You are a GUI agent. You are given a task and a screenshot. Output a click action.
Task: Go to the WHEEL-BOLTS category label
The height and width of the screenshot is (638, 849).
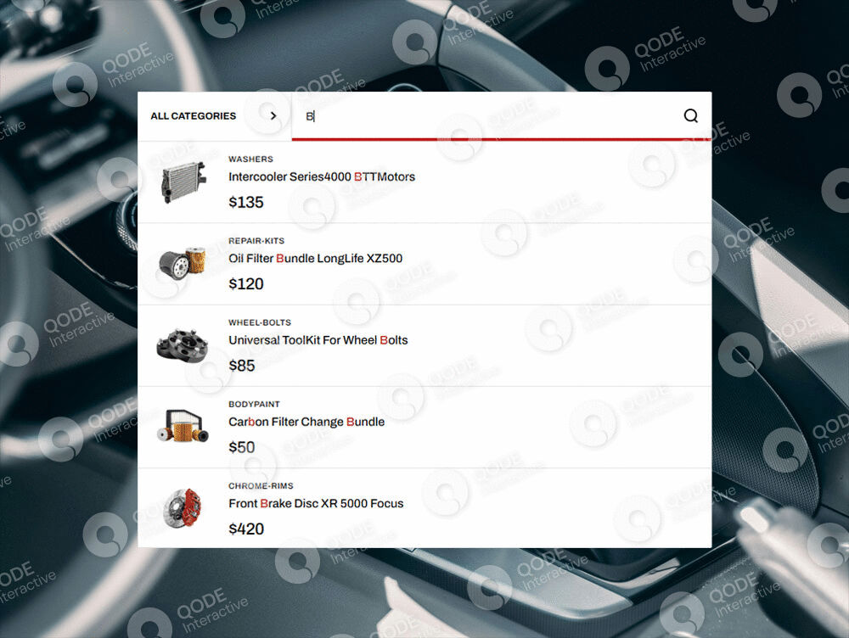(x=259, y=322)
